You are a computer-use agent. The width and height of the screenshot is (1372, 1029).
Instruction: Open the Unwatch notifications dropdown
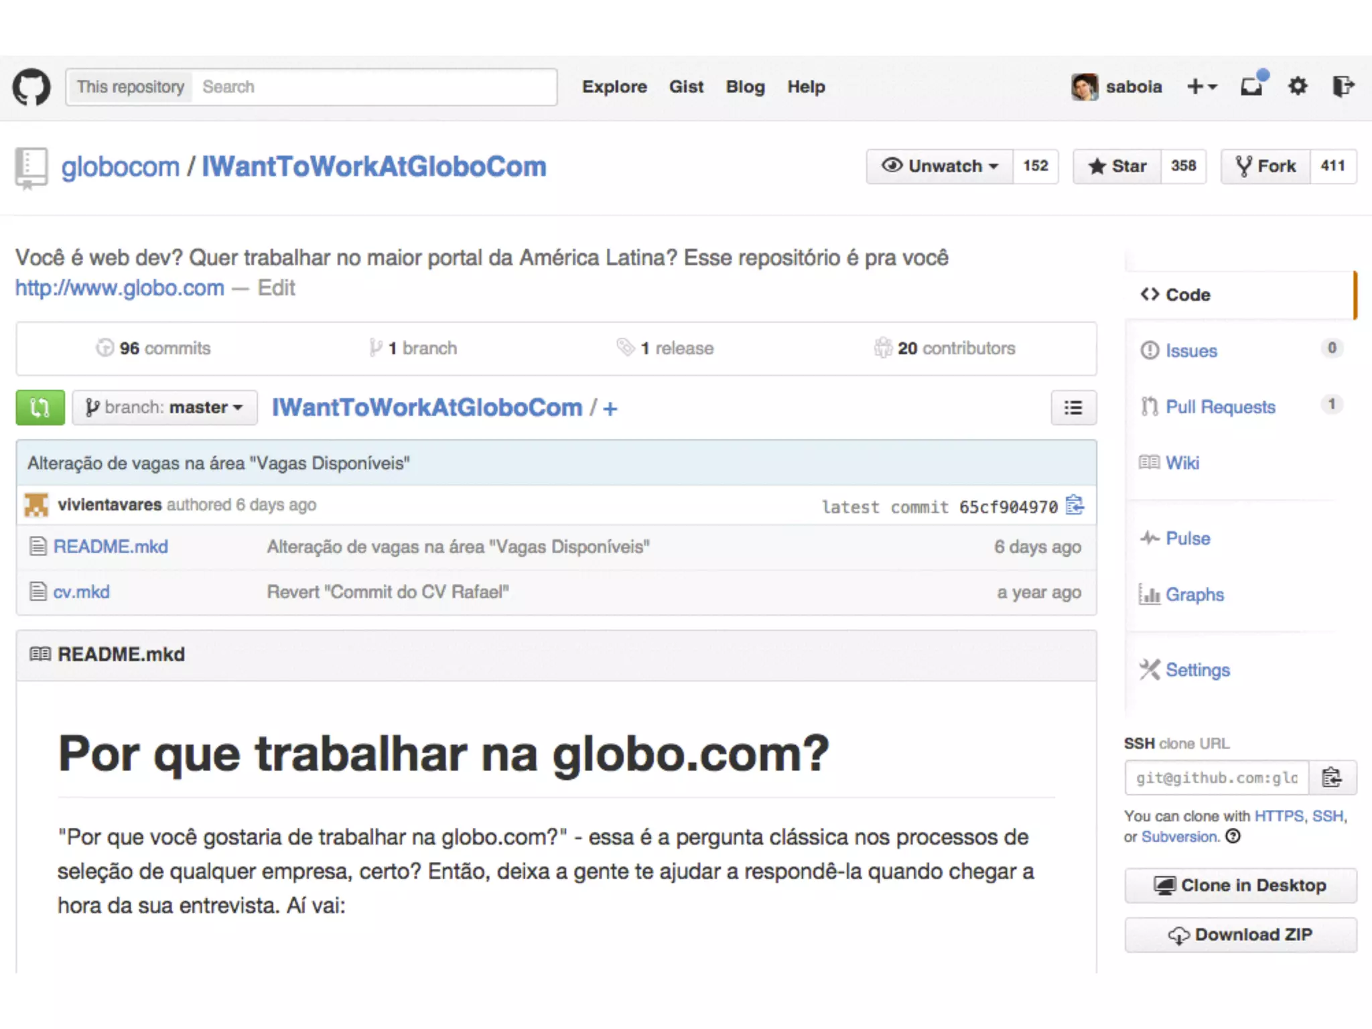pyautogui.click(x=940, y=166)
